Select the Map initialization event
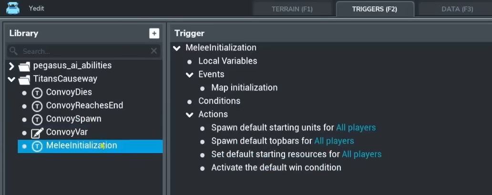The image size is (492, 195). coord(244,88)
